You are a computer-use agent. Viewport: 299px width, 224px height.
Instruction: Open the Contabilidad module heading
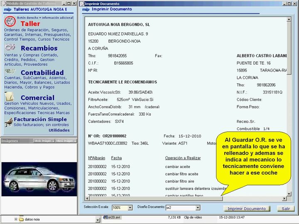click(x=42, y=73)
